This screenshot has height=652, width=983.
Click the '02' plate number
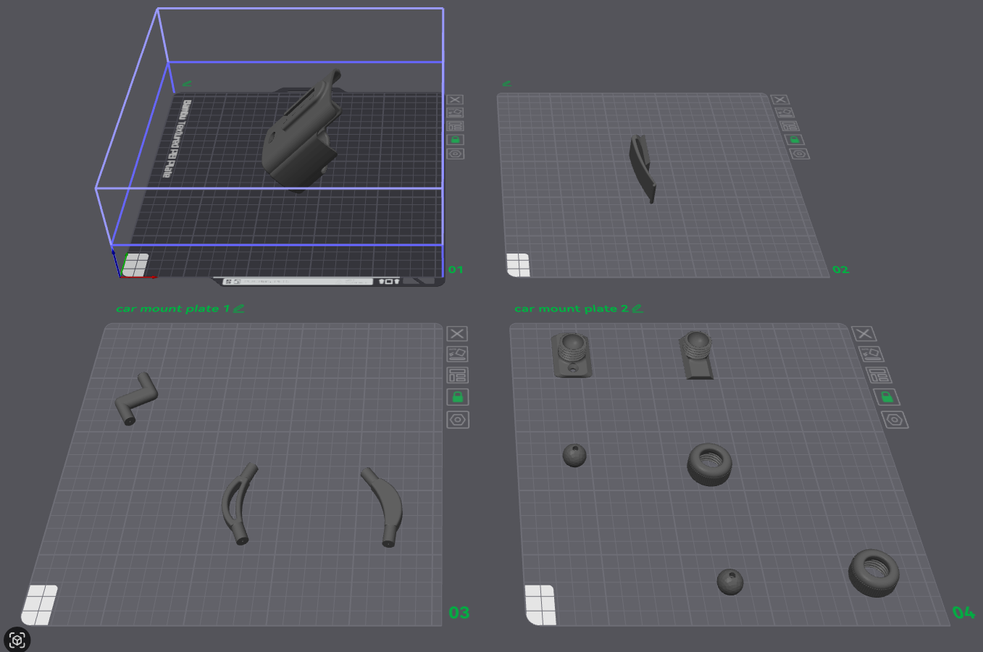pyautogui.click(x=840, y=269)
